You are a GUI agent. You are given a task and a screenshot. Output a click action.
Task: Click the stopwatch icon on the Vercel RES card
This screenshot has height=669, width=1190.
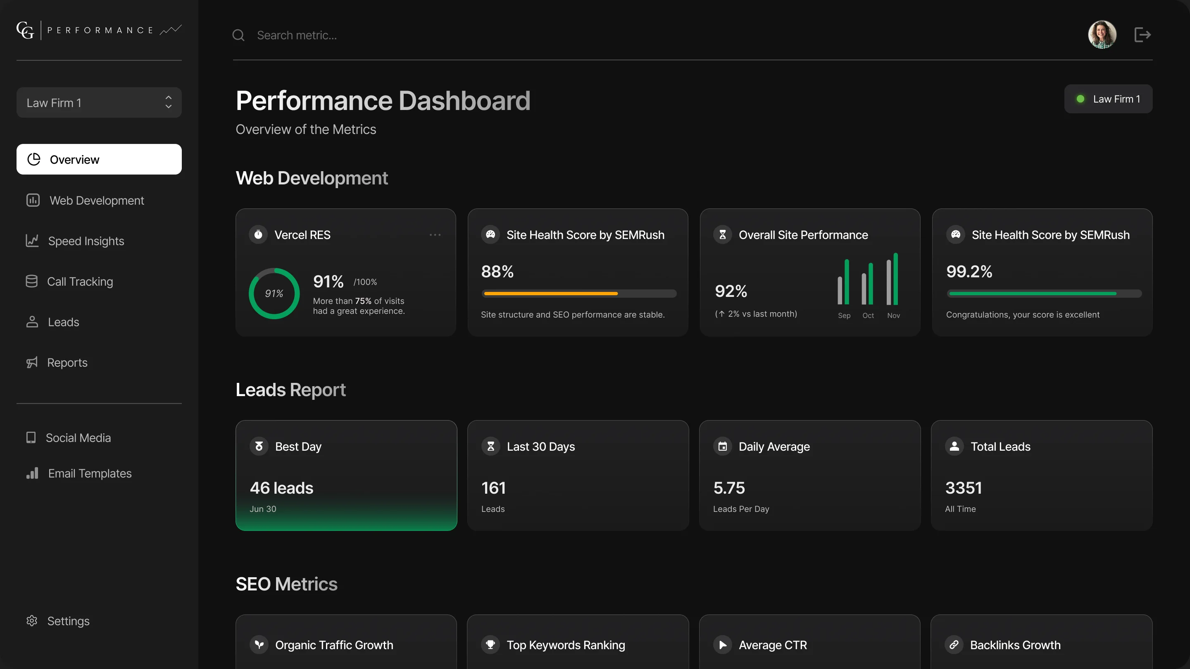click(x=258, y=235)
